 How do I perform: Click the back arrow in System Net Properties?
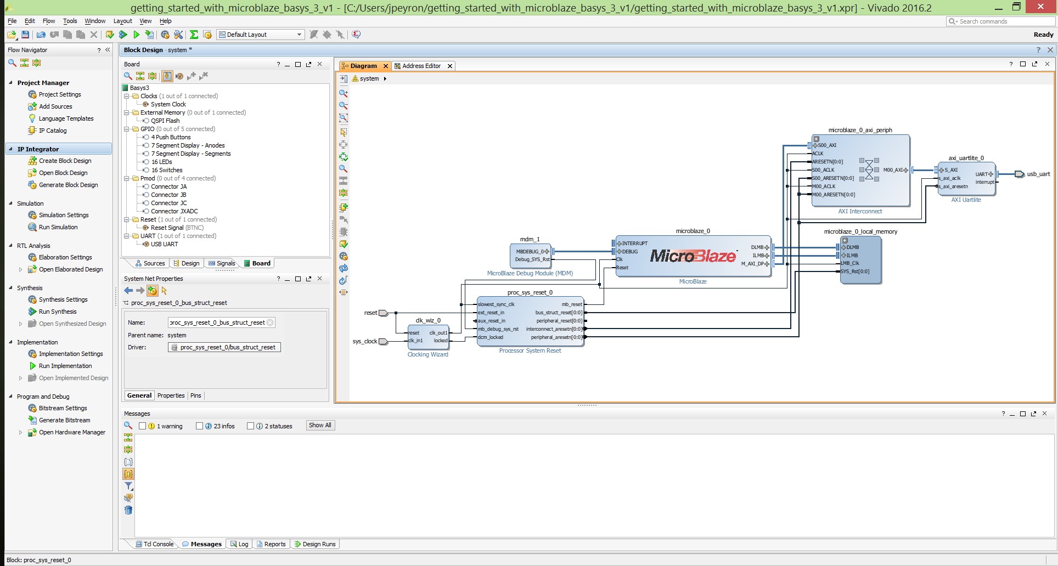128,291
